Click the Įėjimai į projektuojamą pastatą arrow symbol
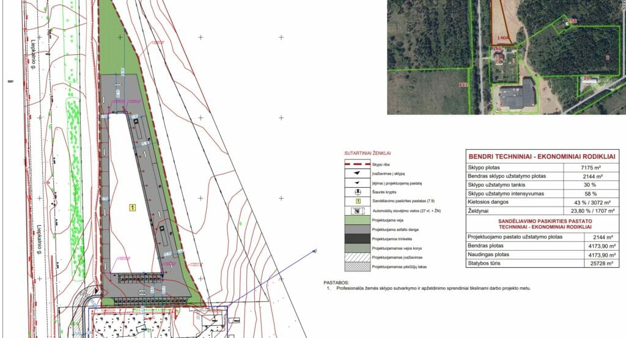The image size is (626, 338). 357,183
